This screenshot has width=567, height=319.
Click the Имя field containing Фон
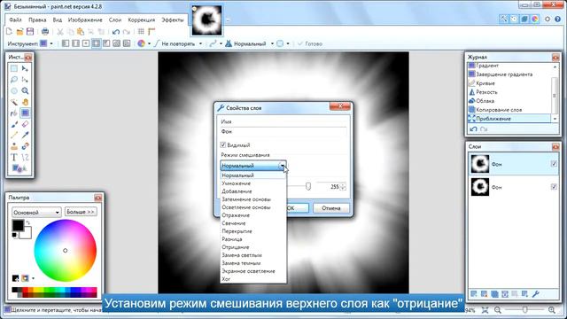[x=283, y=132]
